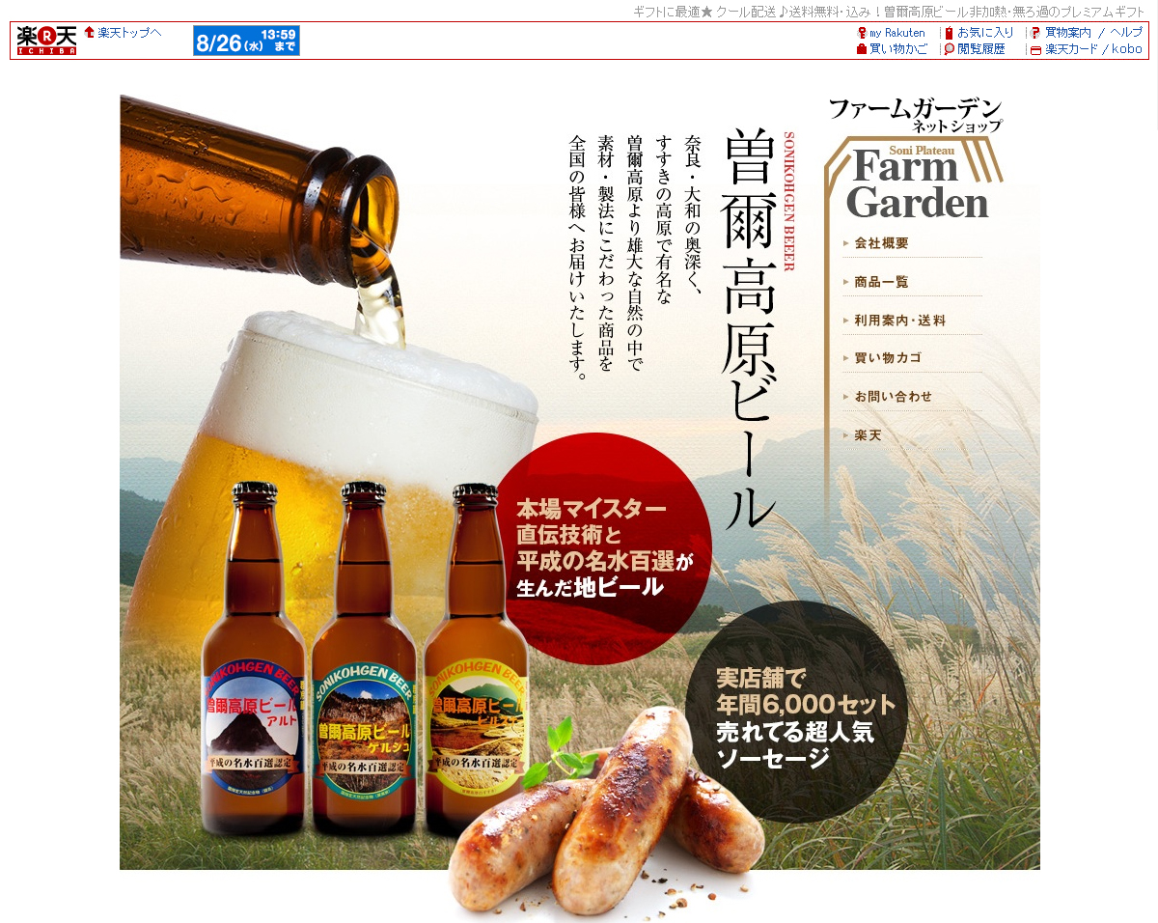The width and height of the screenshot is (1158, 923).
Task: Click the dark sausage 6,000セット circle badge
Action: point(799,712)
